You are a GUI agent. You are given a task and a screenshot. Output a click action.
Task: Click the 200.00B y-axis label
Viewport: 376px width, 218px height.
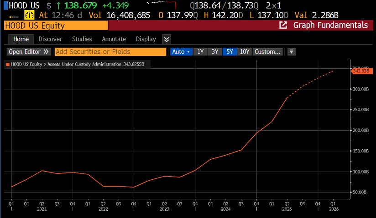point(360,131)
